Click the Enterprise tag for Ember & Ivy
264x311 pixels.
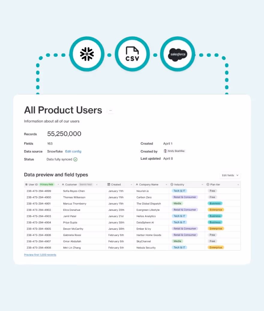[x=216, y=229]
